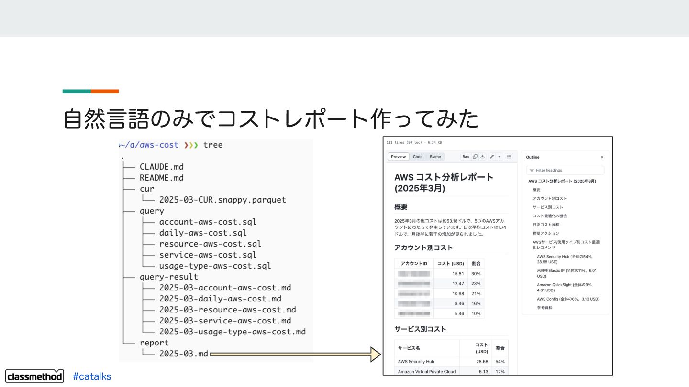Screen dimensions: 689x387
Task: Select 2025-03-usage-type-aws-cost.md file
Action: click(233, 332)
